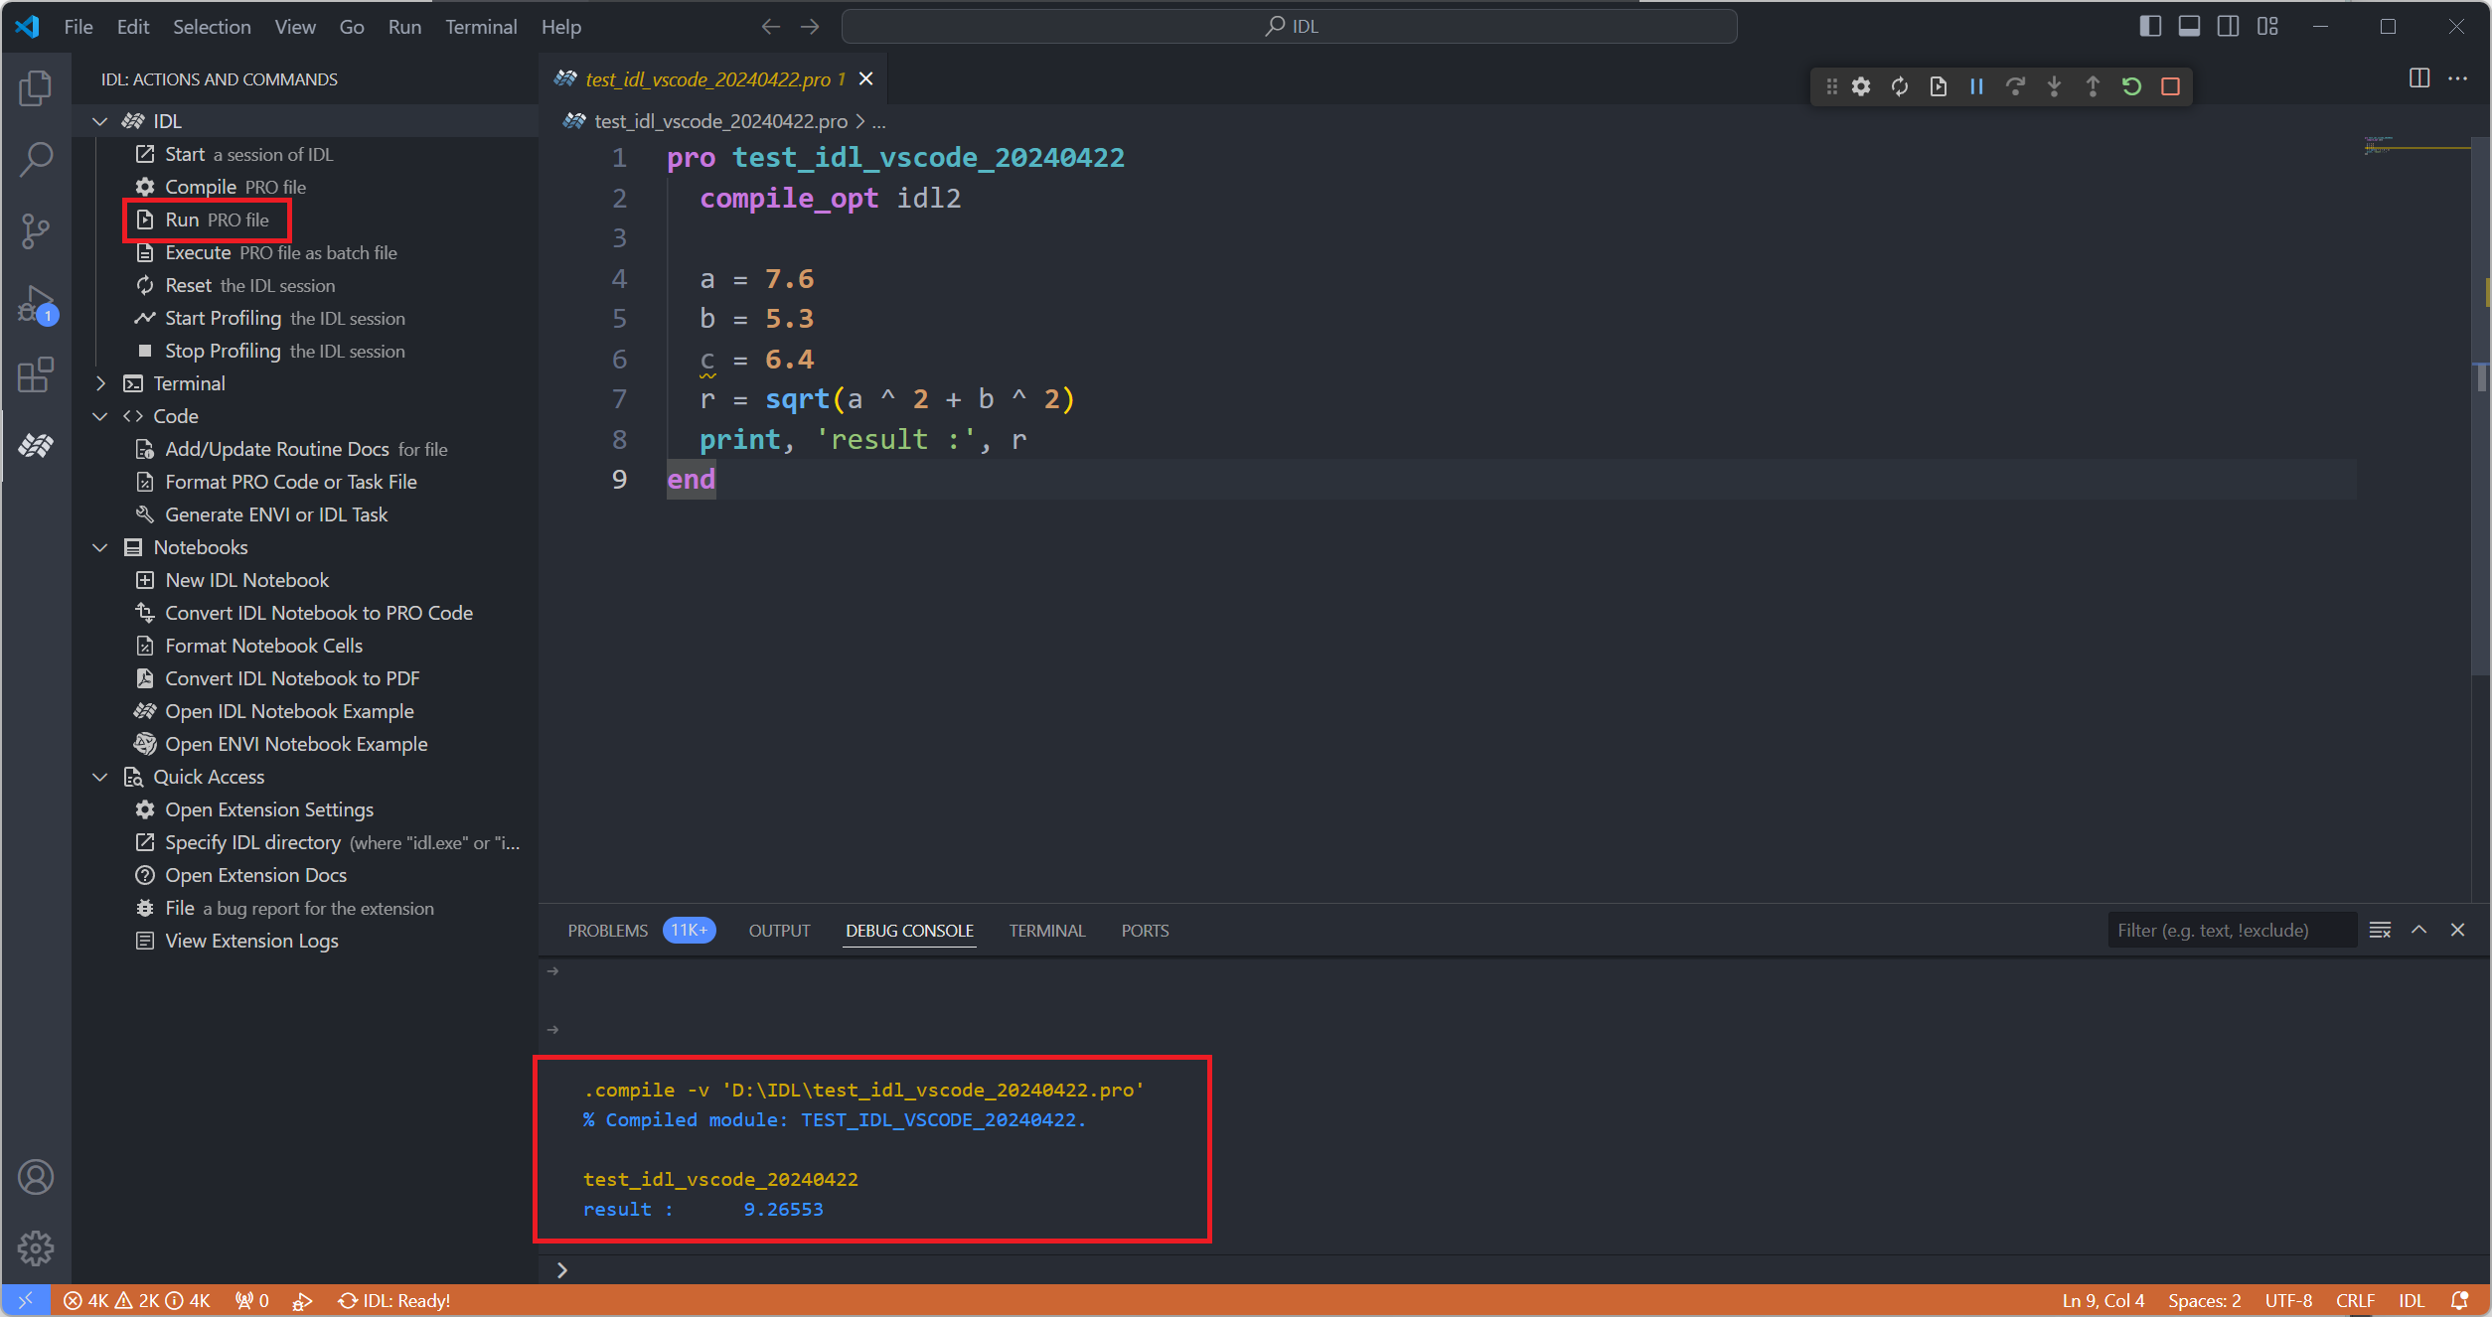Click the green Restart debug button
This screenshot has height=1317, width=2492.
tap(2131, 86)
